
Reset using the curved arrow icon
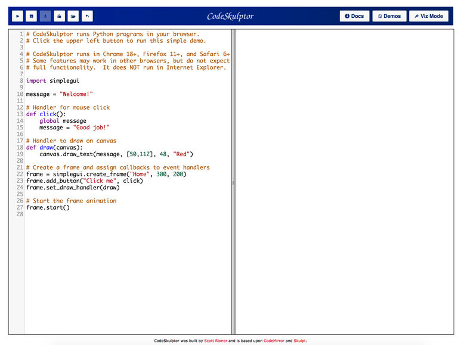click(x=87, y=16)
